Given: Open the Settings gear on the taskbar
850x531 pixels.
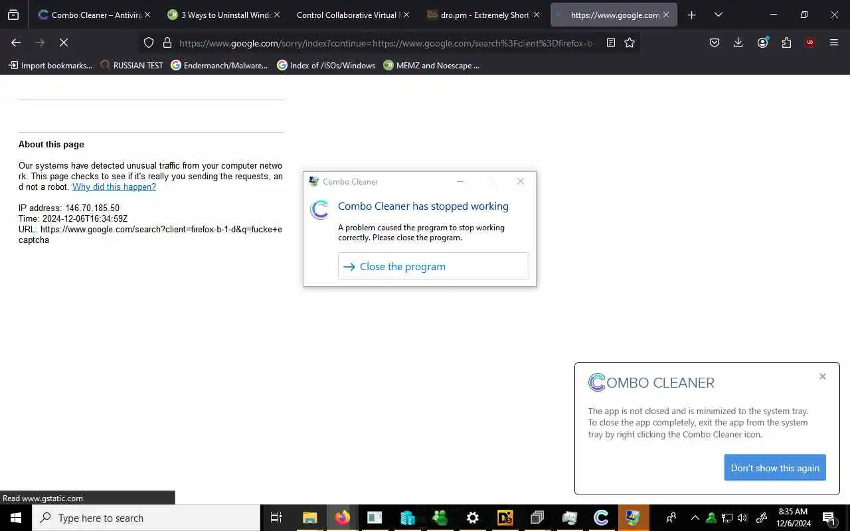Looking at the screenshot, I should pos(473,518).
